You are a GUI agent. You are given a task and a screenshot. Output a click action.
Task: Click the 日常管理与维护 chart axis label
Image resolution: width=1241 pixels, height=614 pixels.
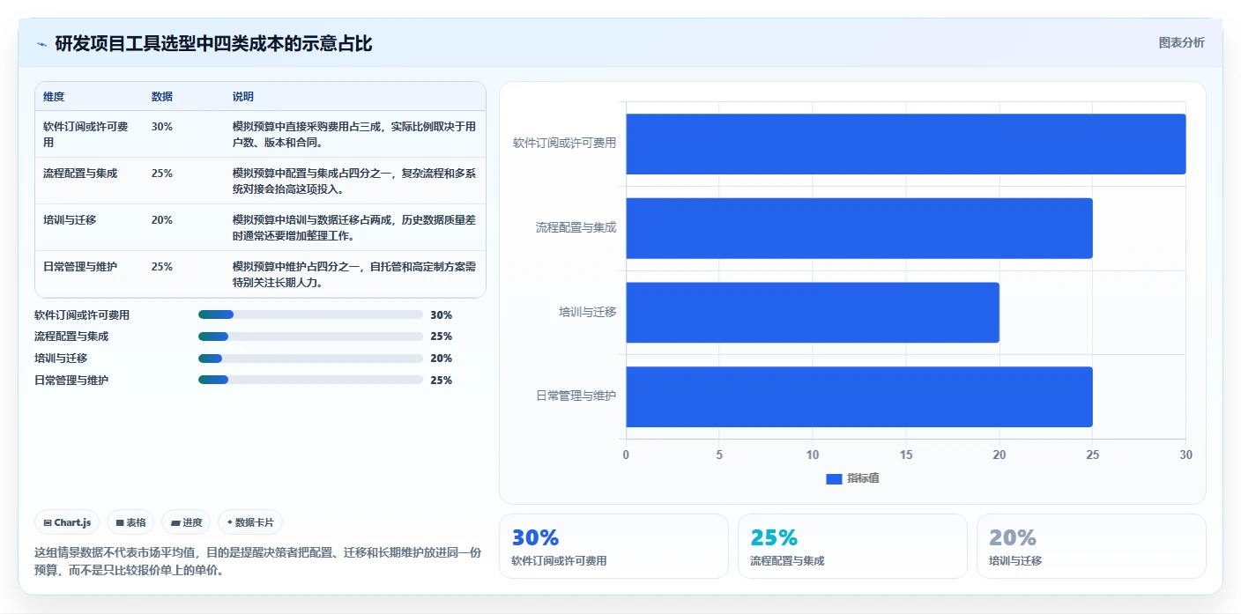(576, 396)
